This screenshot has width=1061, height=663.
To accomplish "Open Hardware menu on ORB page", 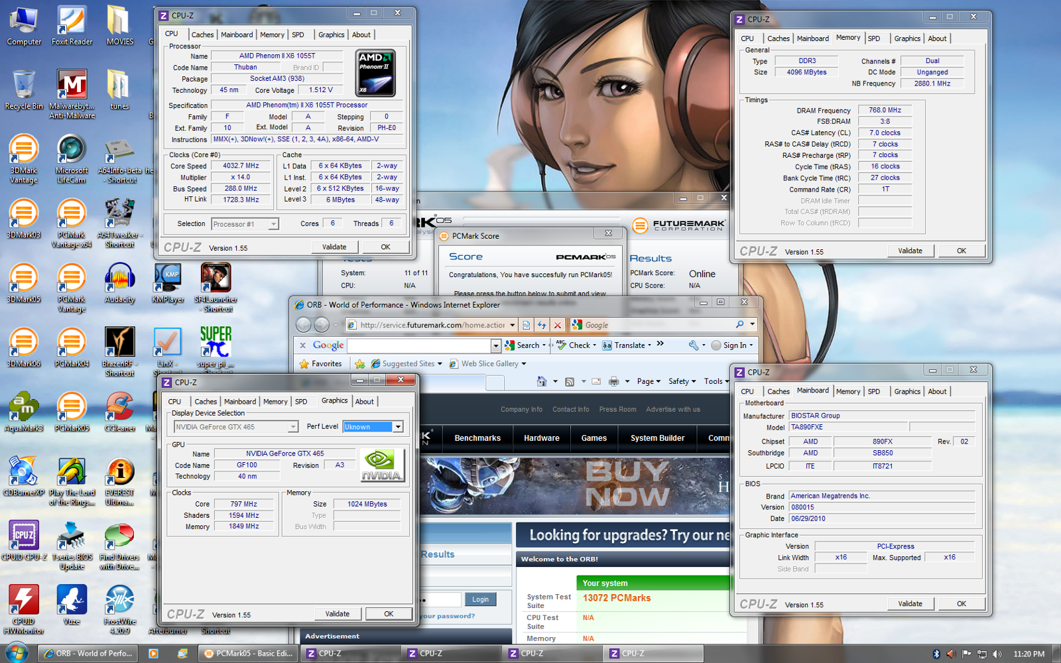I will 542,438.
